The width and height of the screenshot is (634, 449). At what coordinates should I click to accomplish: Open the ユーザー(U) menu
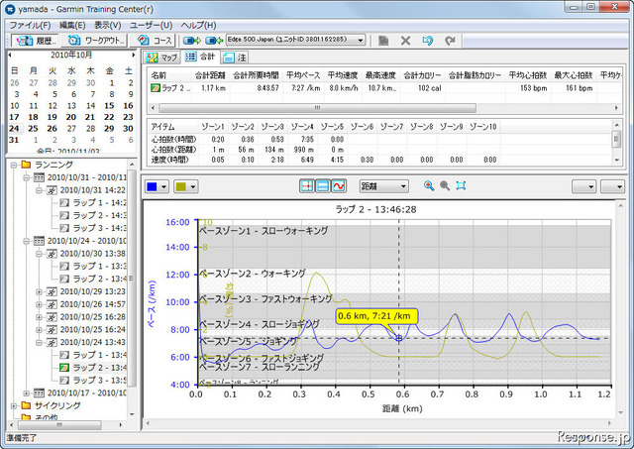(x=151, y=25)
